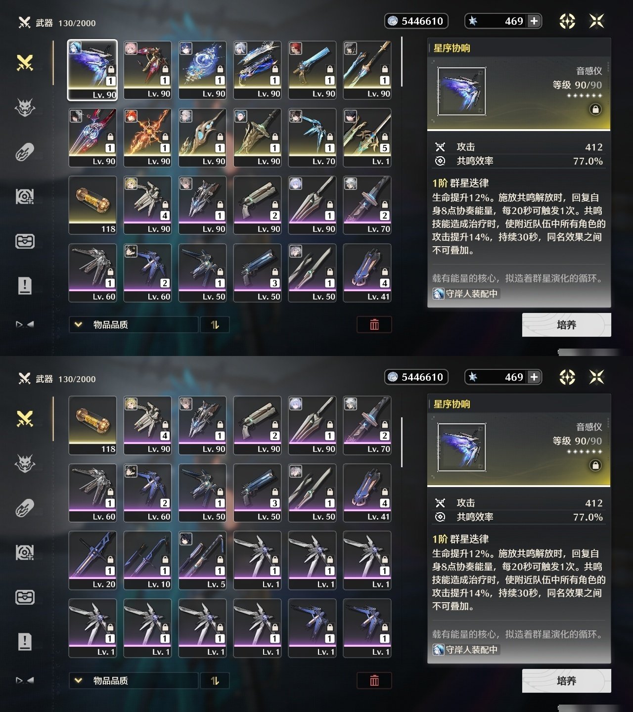Open the echo monster-mask sidebar tab in top panel
Image resolution: width=633 pixels, height=712 pixels.
click(25, 107)
